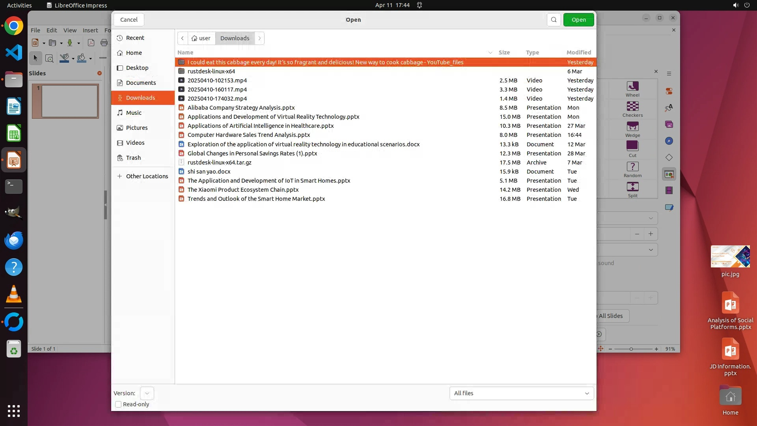
Task: Open the Version dropdown
Action: (x=147, y=393)
